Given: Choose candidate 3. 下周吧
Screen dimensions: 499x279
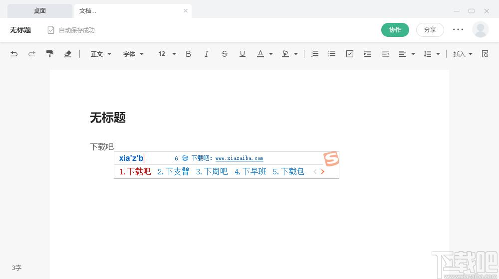Looking at the screenshot, I should [212, 171].
